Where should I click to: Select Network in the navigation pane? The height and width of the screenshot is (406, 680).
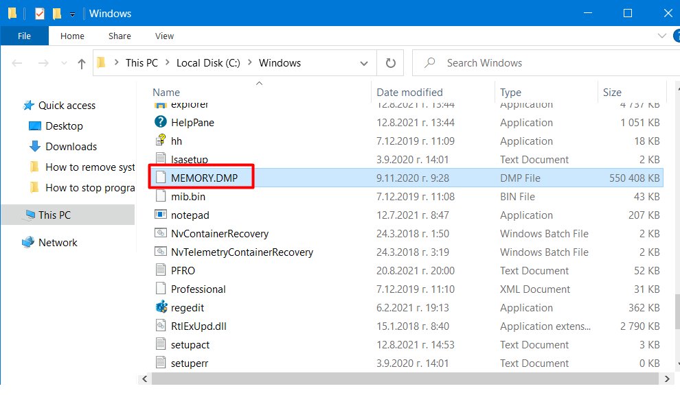(58, 242)
